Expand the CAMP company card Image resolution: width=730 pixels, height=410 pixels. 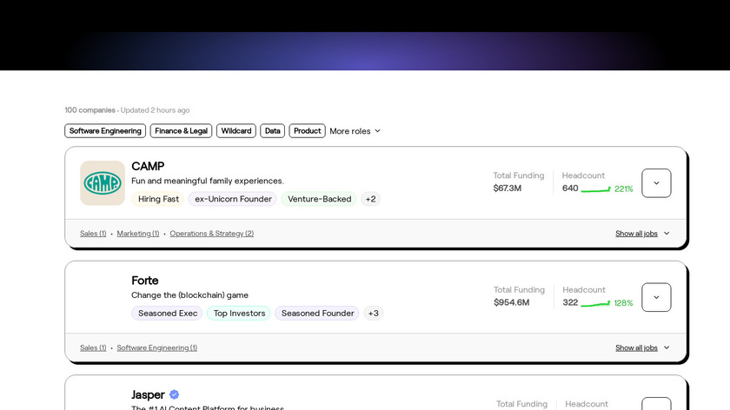click(x=656, y=183)
